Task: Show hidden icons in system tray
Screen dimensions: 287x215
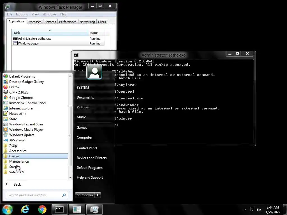Action: [x=245, y=209]
